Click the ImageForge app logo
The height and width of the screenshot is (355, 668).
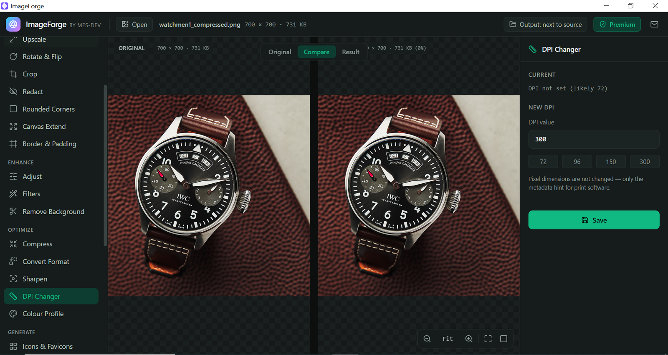pyautogui.click(x=13, y=25)
